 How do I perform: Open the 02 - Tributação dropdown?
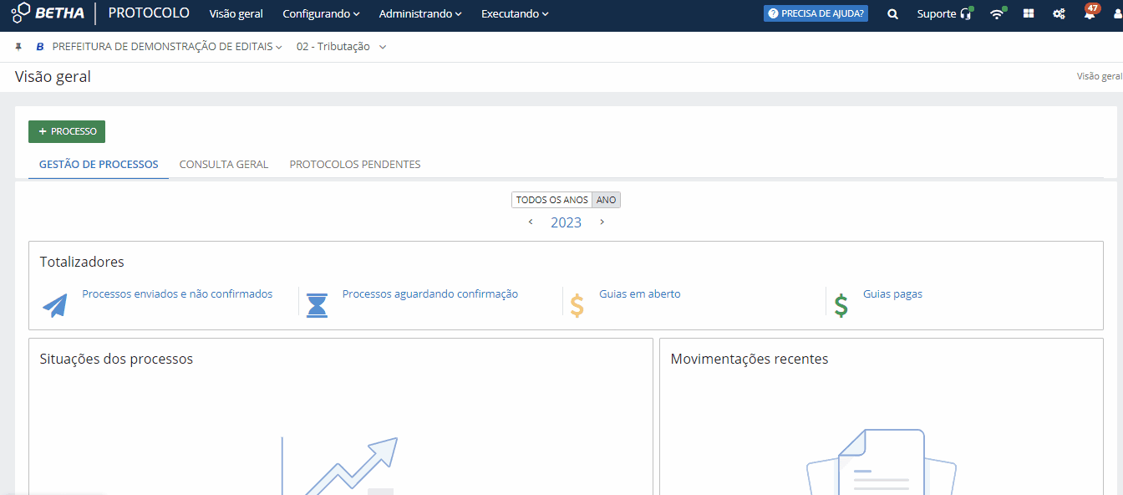341,47
